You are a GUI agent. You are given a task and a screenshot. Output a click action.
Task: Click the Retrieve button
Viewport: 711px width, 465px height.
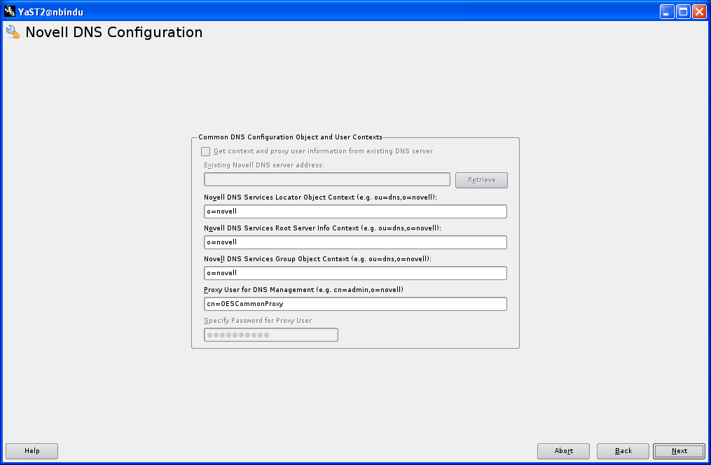481,180
